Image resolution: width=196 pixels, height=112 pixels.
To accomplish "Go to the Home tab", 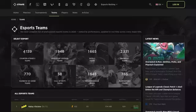I will pyautogui.click(x=16, y=13).
